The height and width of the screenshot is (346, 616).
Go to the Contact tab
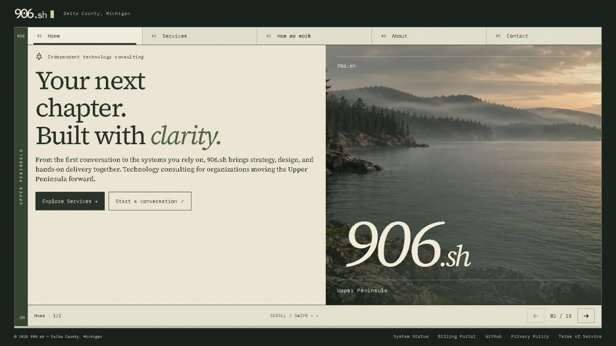(544, 36)
